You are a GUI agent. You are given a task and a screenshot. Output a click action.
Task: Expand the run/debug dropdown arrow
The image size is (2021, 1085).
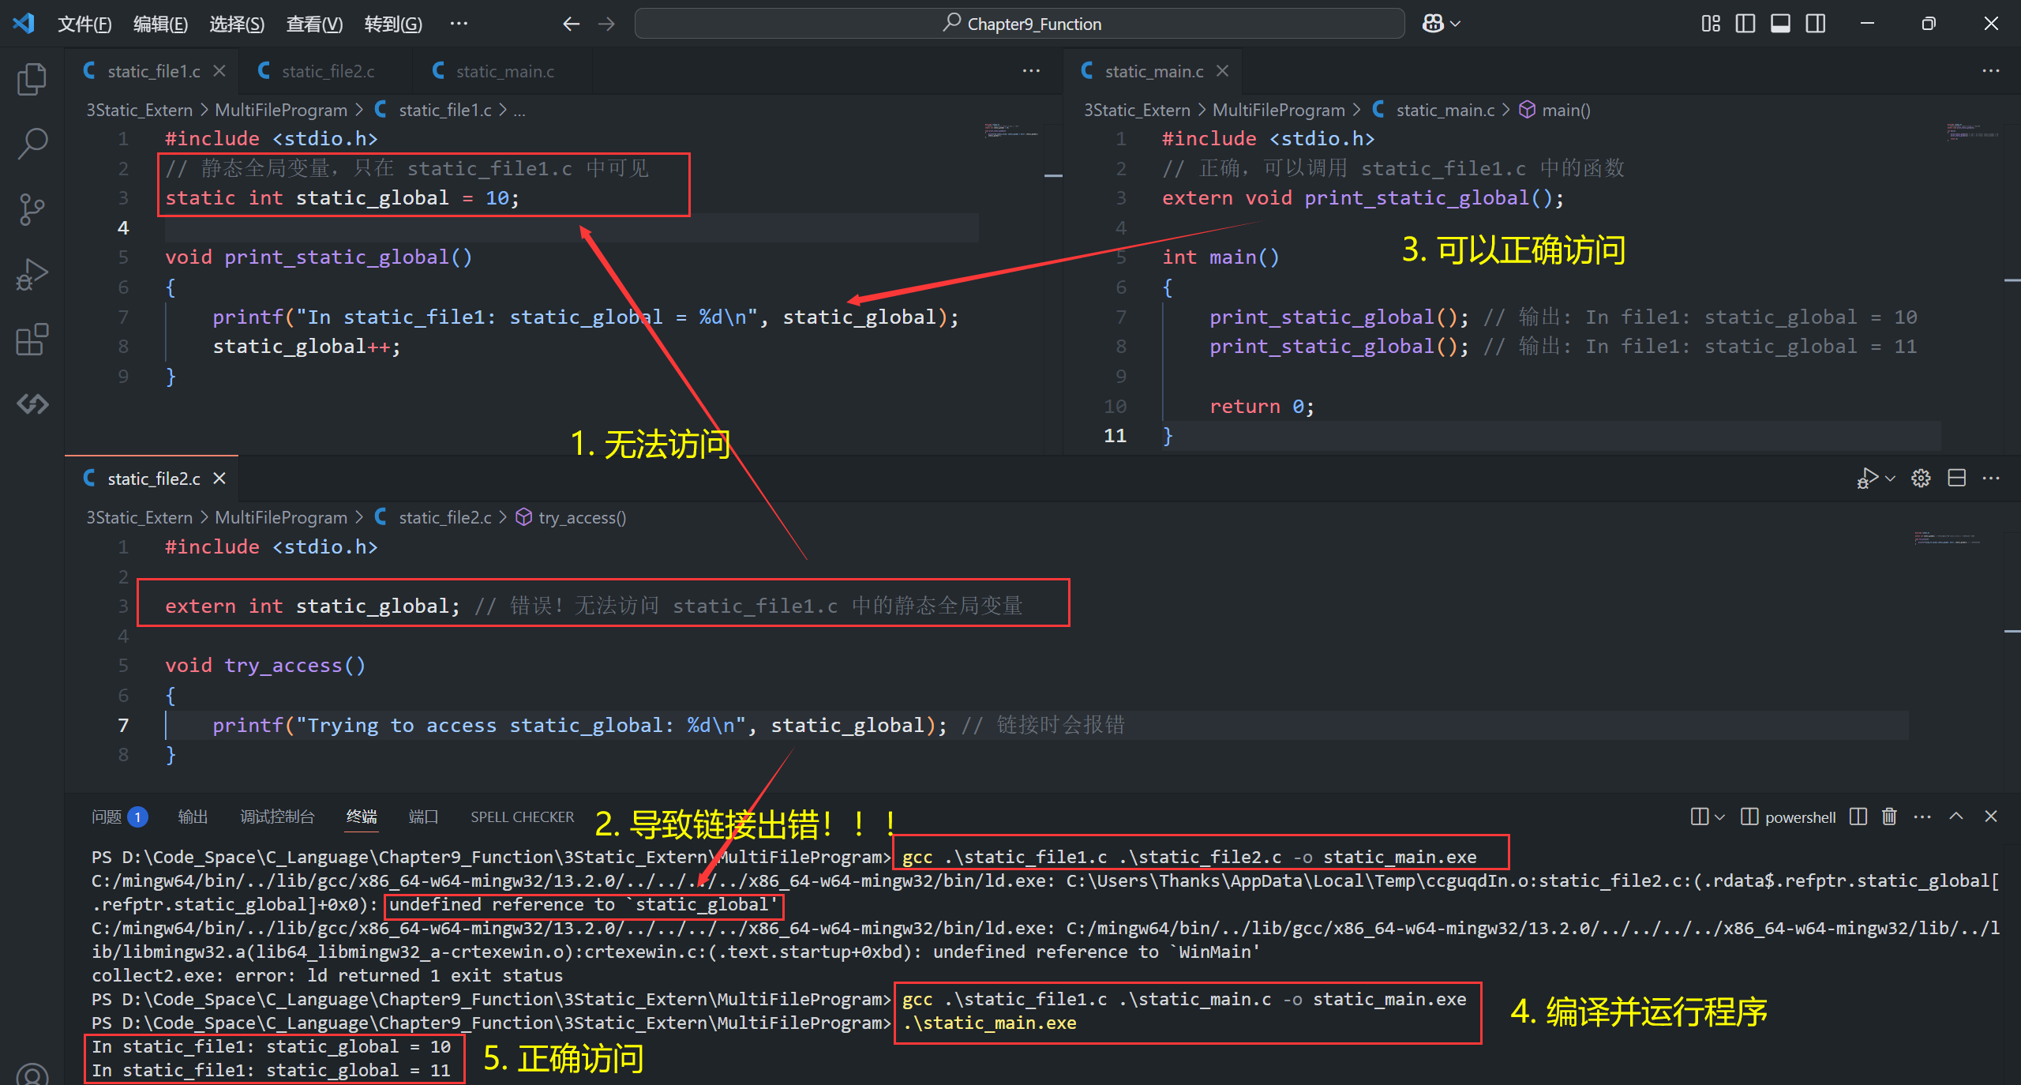(x=1891, y=478)
